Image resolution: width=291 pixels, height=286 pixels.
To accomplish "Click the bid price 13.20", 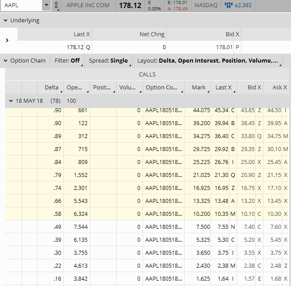I will pyautogui.click(x=248, y=201).
